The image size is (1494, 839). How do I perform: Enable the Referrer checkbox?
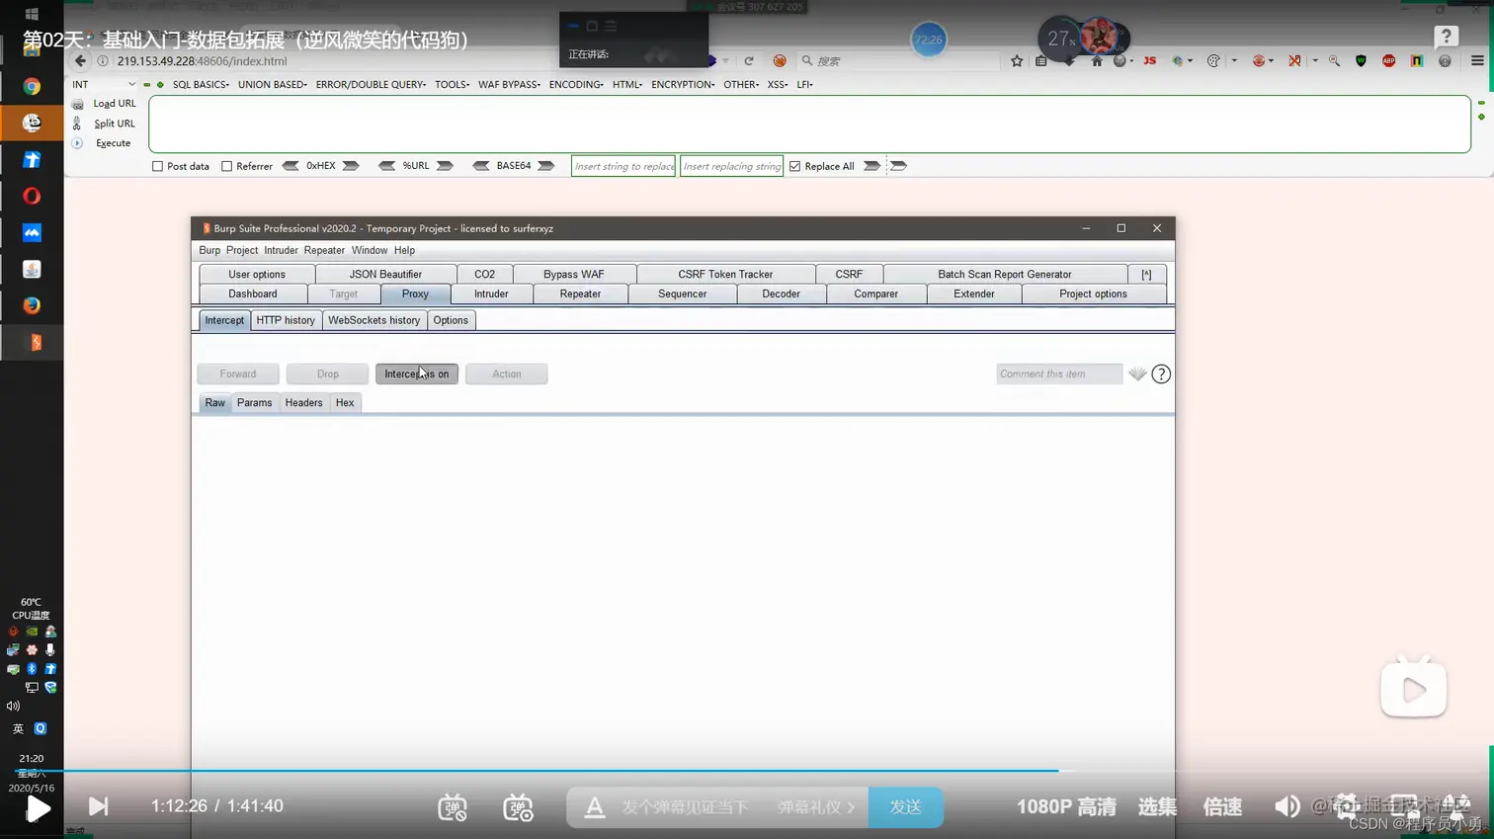[x=226, y=166]
